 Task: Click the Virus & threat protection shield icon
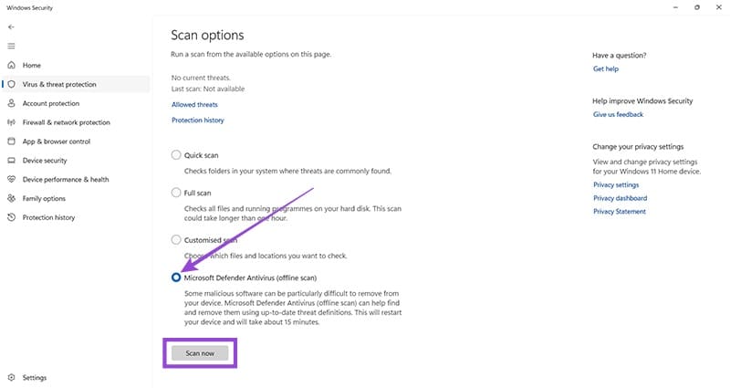(11, 84)
